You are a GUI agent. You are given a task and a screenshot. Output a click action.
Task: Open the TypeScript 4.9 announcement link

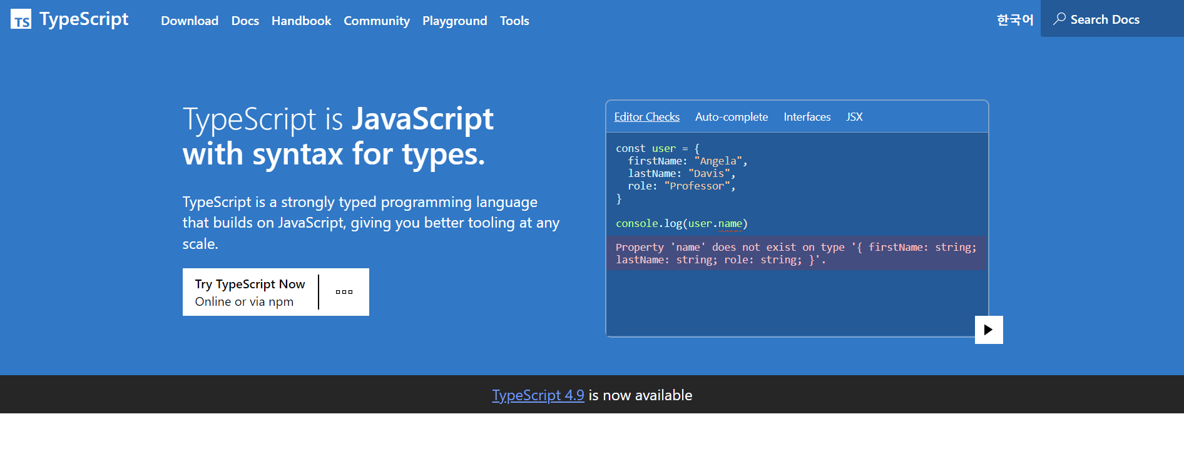tap(538, 395)
